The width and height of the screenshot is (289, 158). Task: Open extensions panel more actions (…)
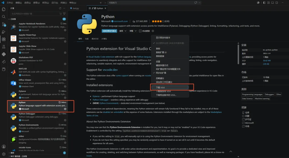(64, 8)
